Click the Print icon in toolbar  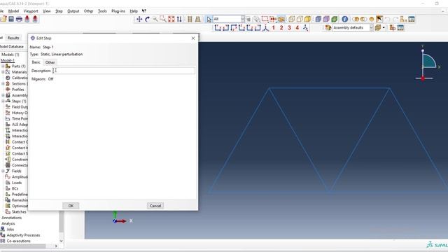click(19, 19)
